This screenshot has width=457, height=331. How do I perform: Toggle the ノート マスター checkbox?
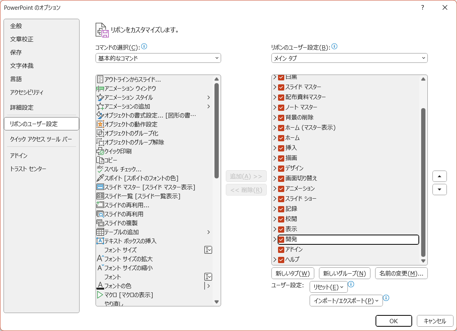(281, 108)
